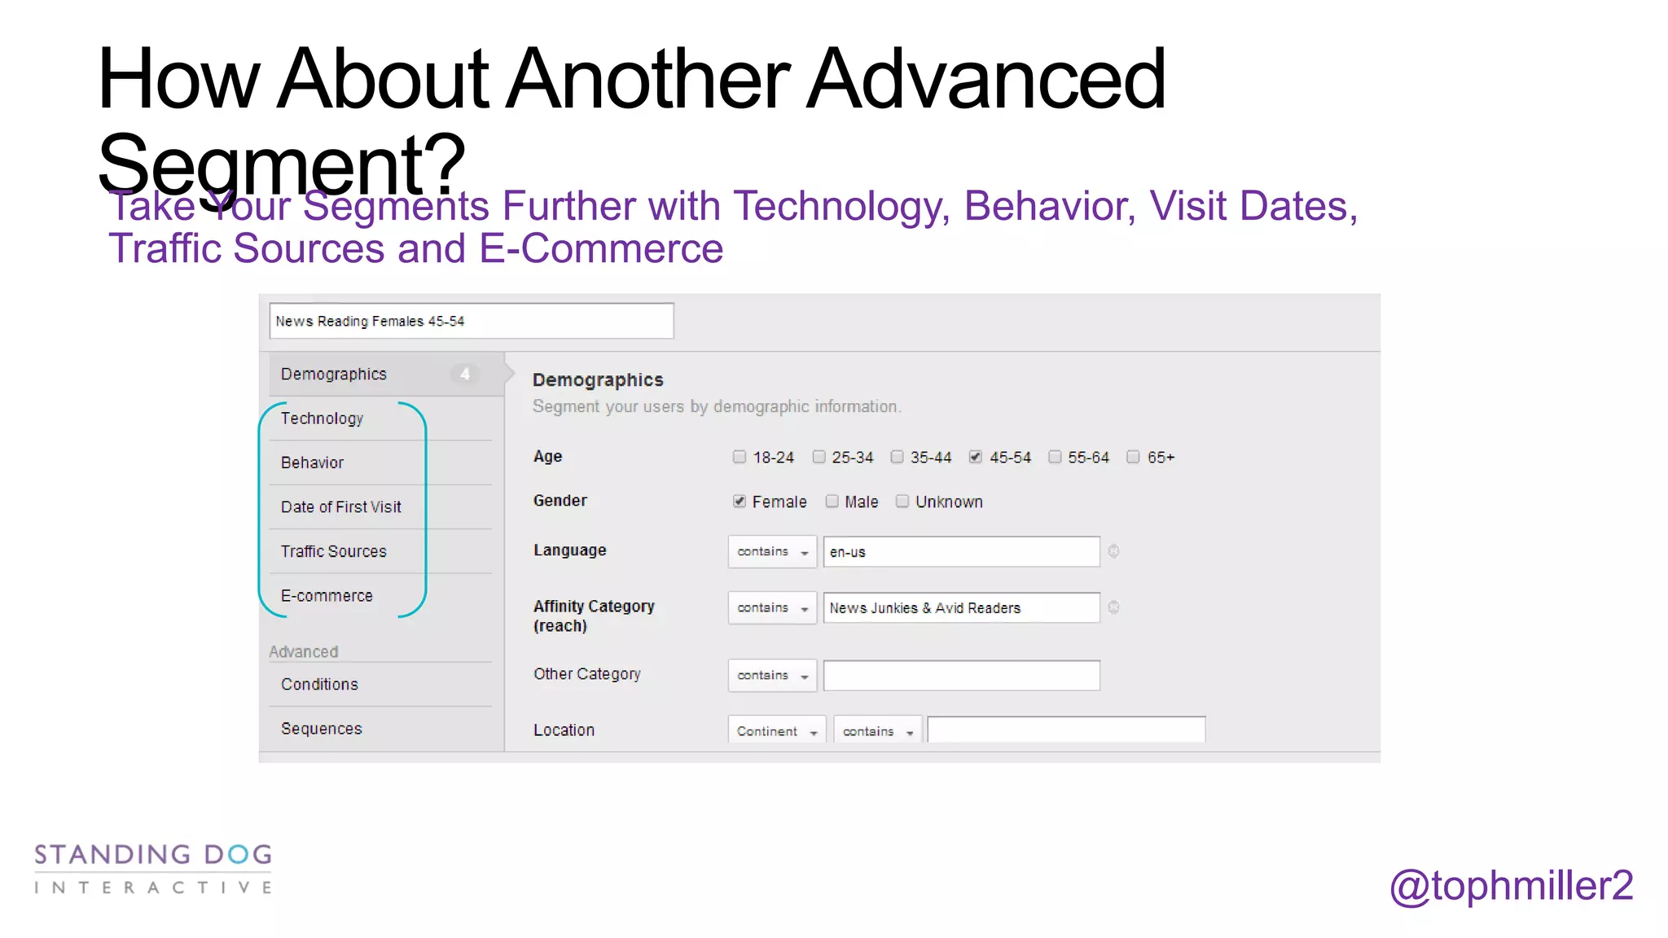
Task: Click the Affinity Category (reach) label
Action: [594, 616]
